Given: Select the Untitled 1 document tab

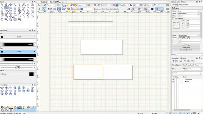Looking at the screenshot, I should [51, 2].
